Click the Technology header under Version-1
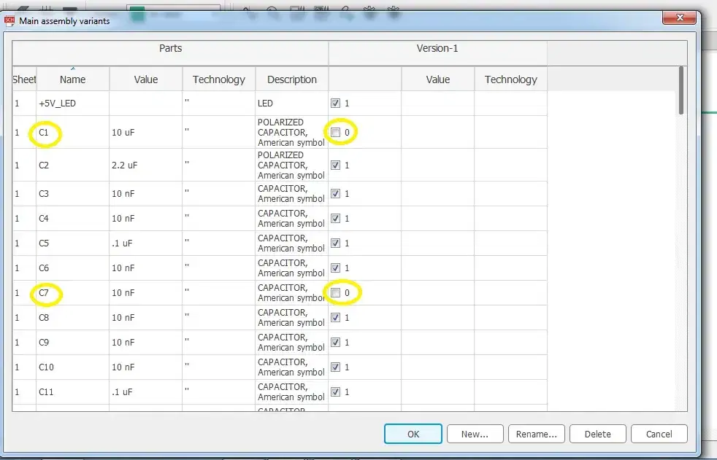This screenshot has width=717, height=460. pos(510,79)
